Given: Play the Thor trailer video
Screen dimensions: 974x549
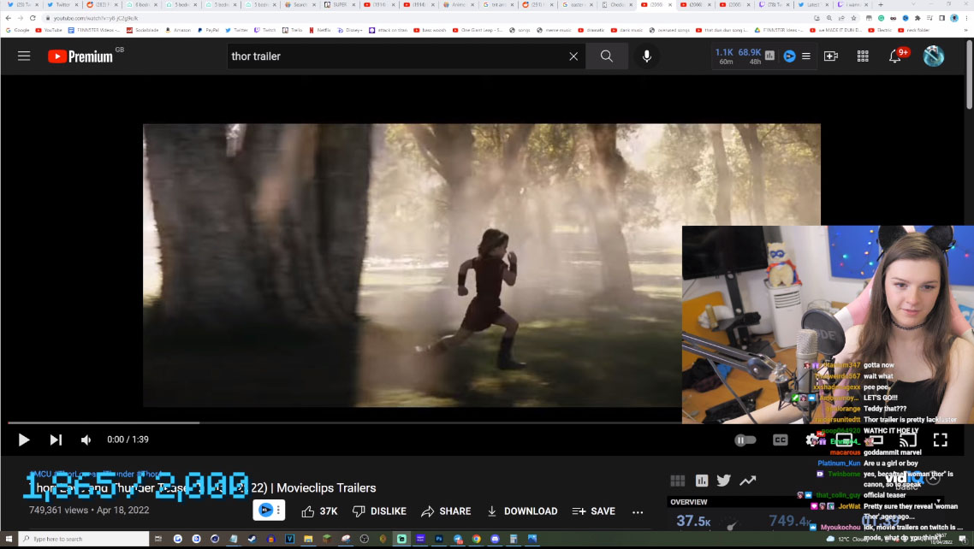Looking at the screenshot, I should coord(24,440).
